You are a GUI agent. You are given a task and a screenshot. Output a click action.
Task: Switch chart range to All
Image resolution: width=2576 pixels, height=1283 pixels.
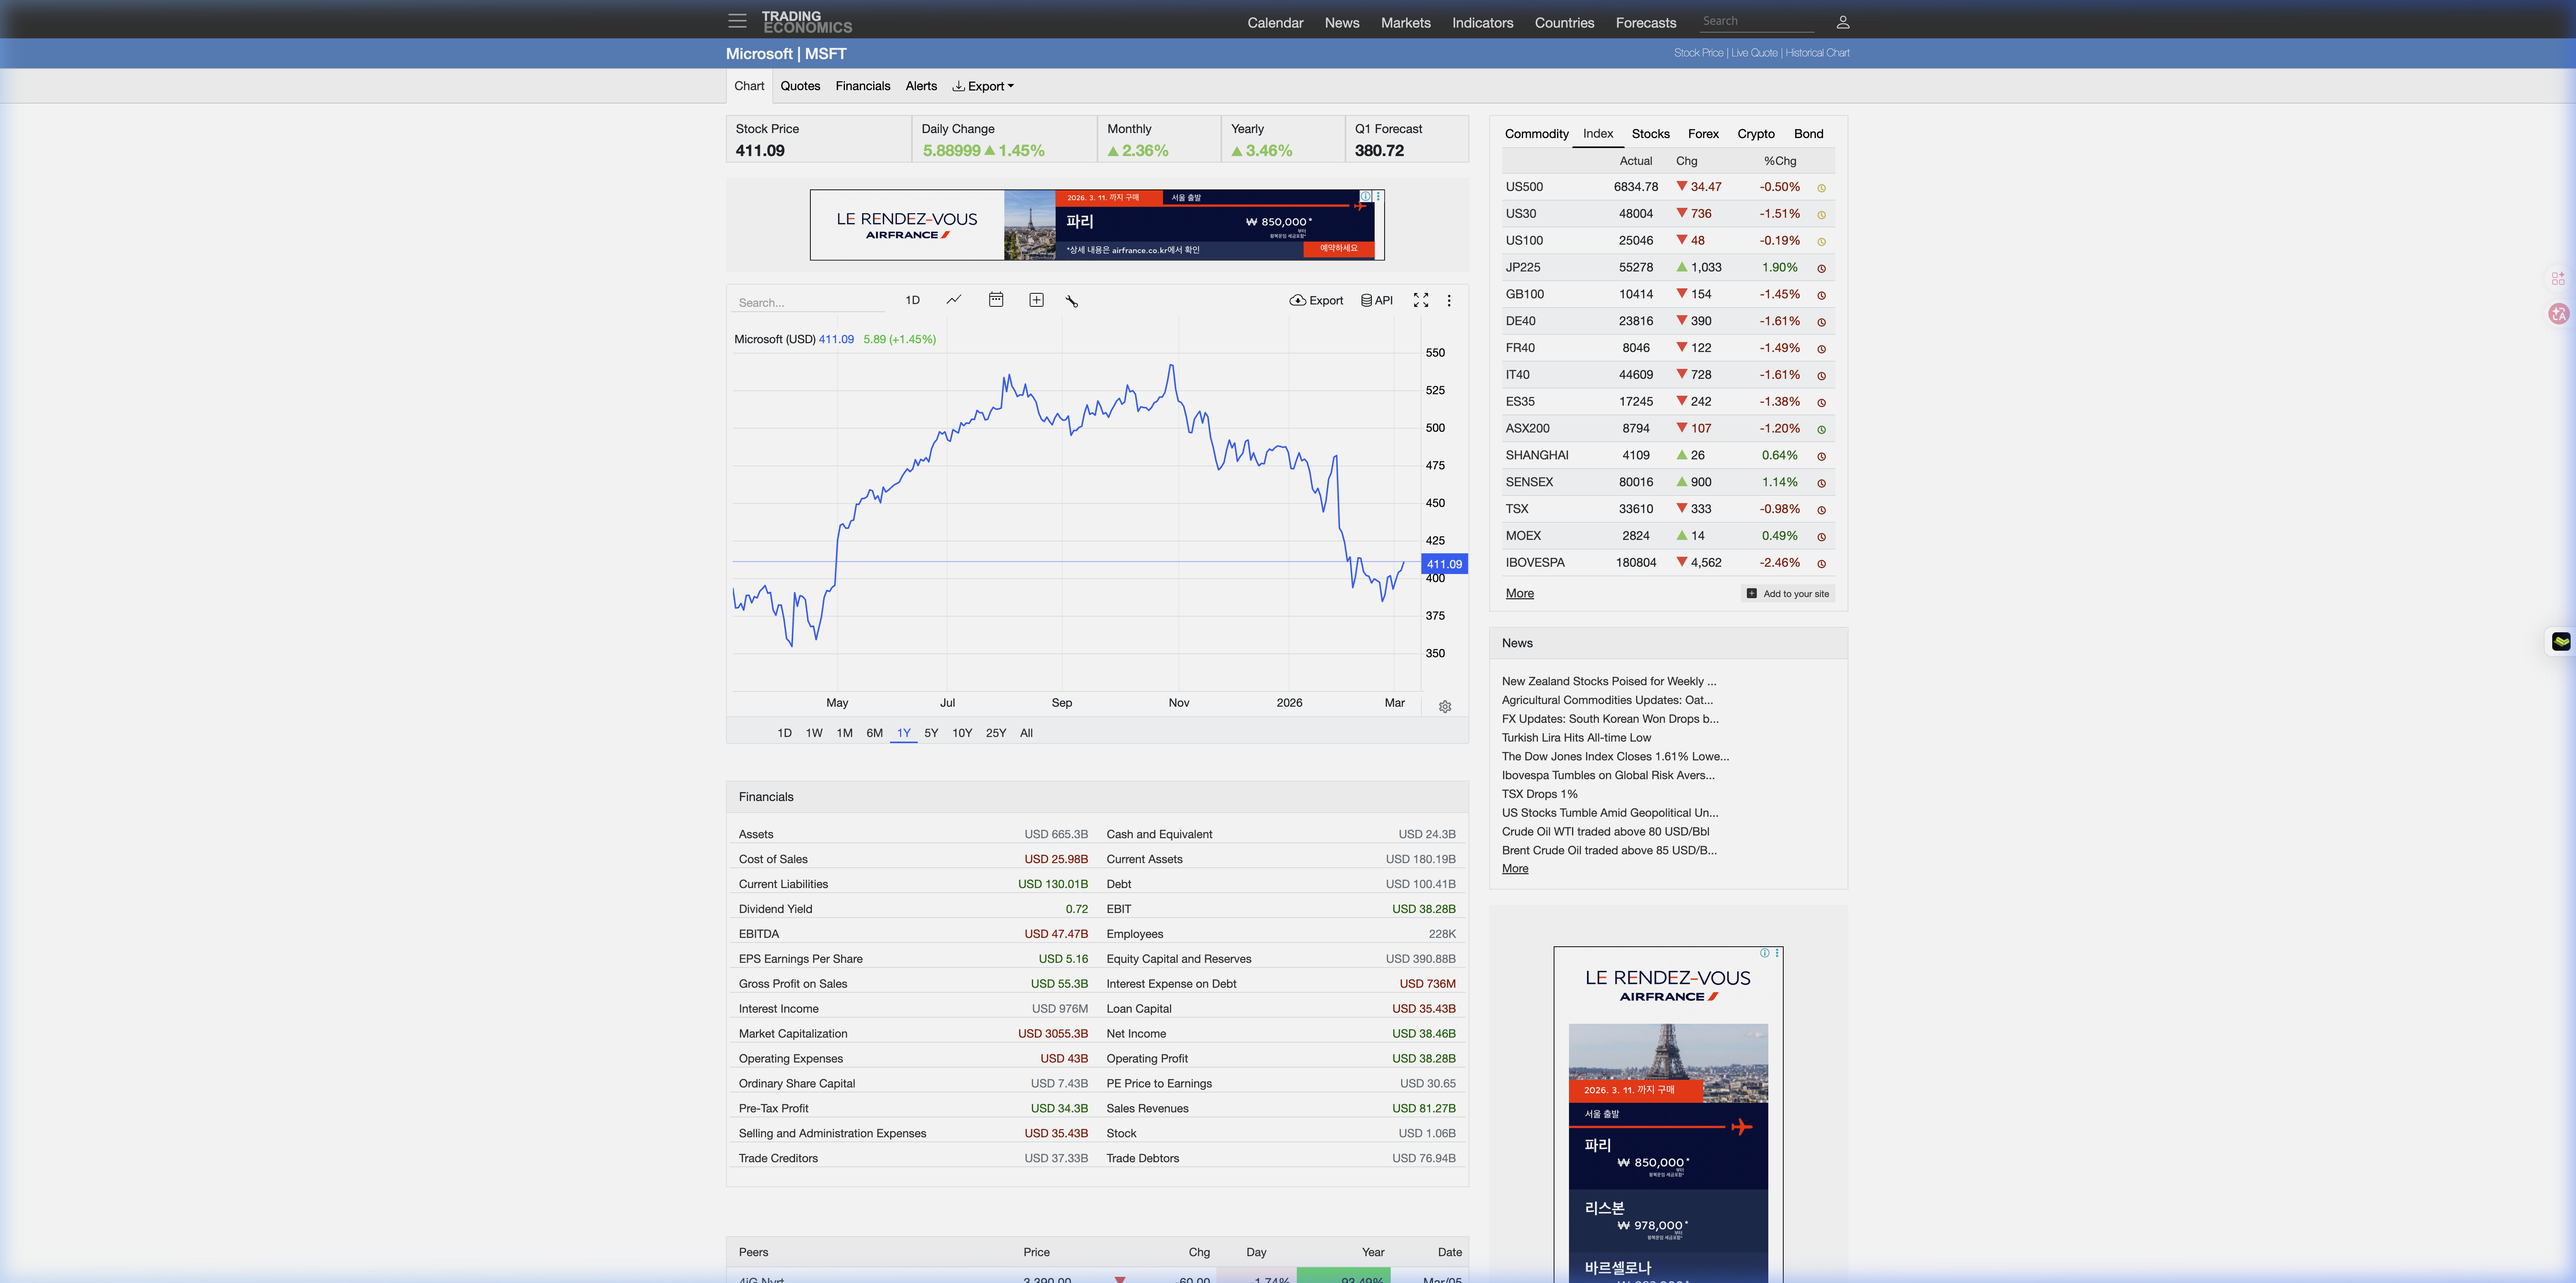1026,733
